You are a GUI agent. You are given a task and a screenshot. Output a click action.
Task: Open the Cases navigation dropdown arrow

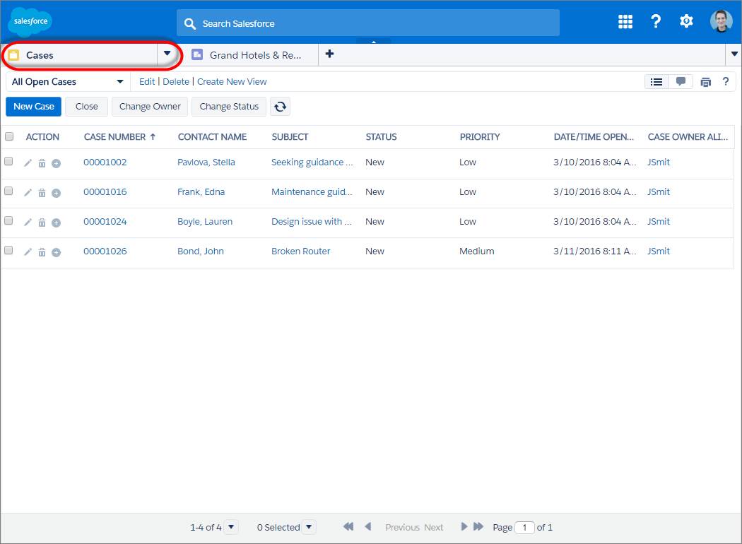167,54
